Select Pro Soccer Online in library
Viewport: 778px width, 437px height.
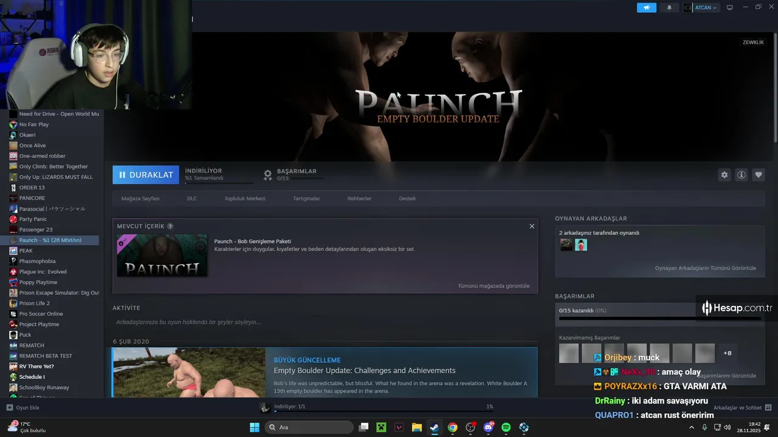[54, 314]
